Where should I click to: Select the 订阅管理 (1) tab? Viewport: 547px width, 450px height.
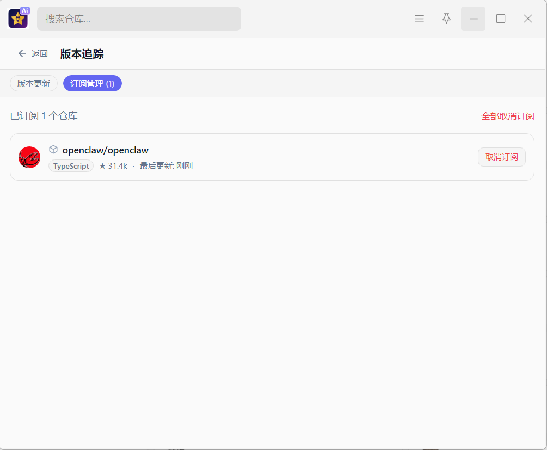[x=93, y=83]
